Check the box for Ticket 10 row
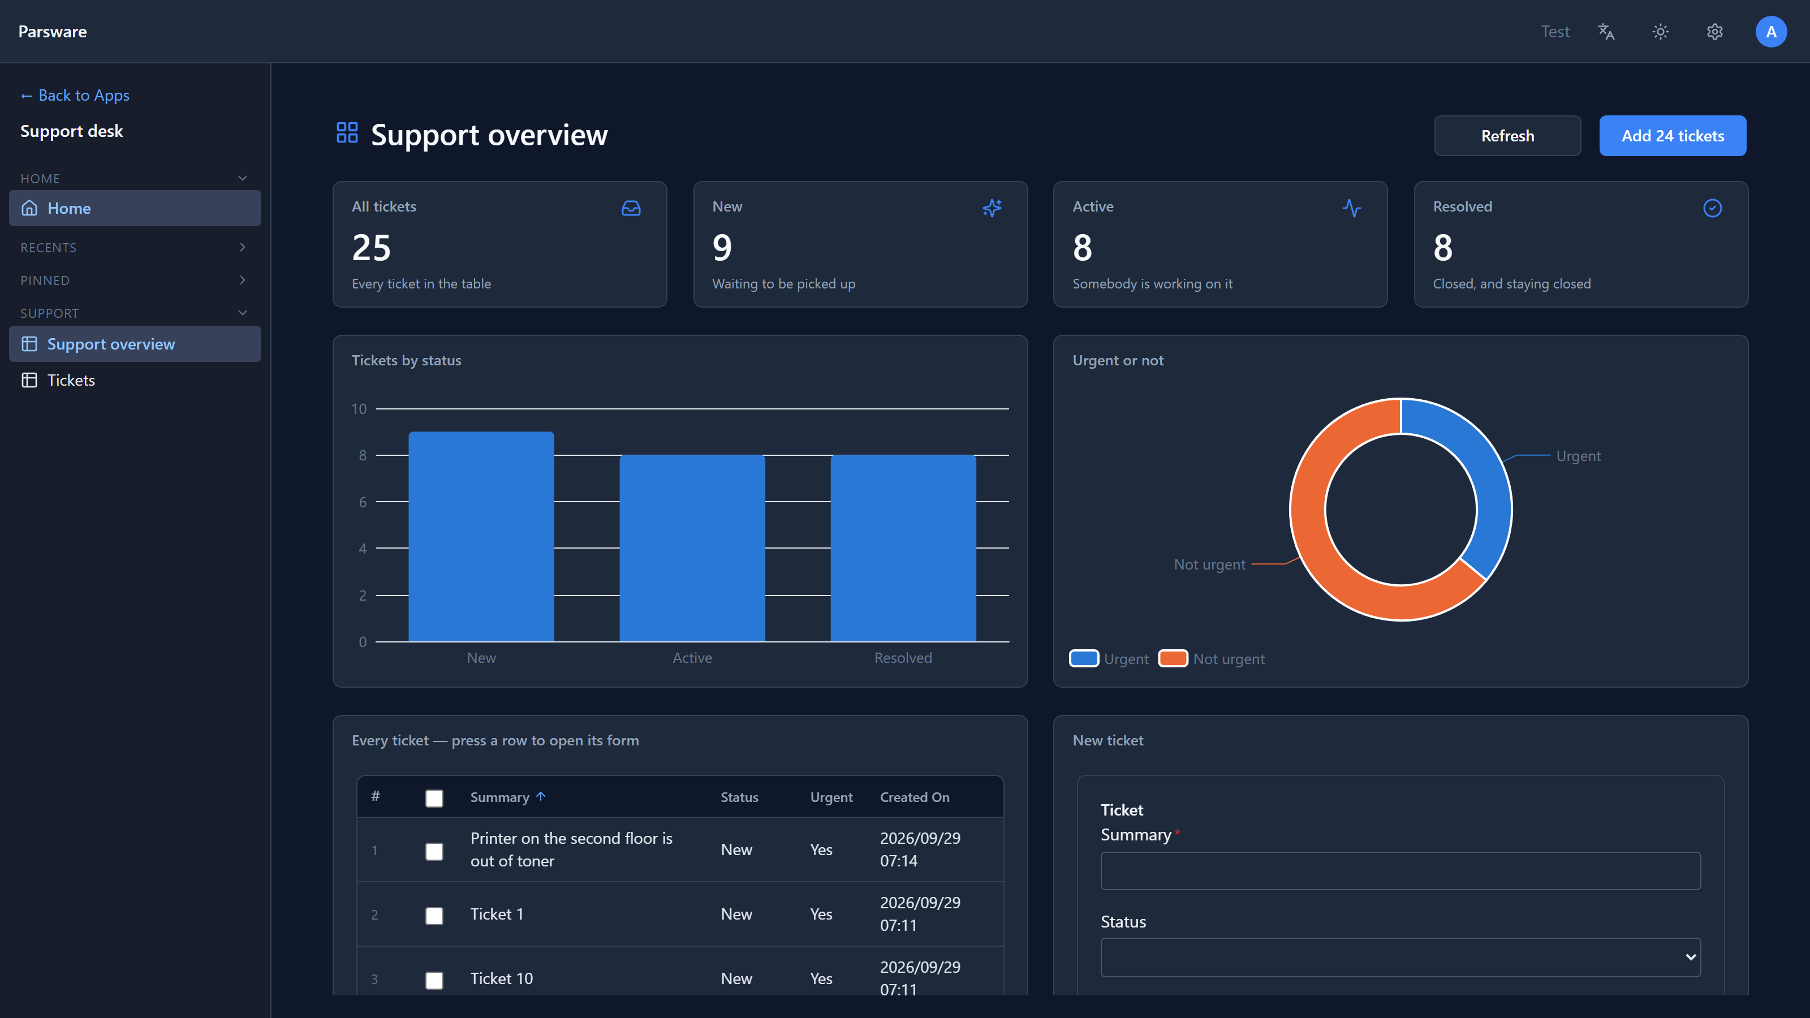 pyautogui.click(x=434, y=980)
